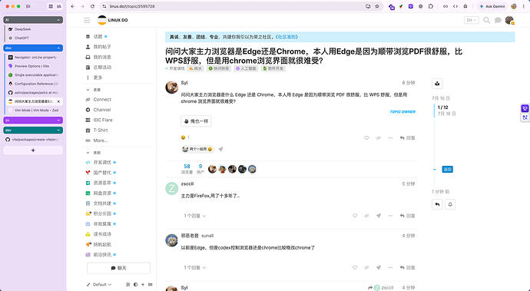Reply to the first post by Syl
This screenshot has width=530, height=291.
click(407, 138)
